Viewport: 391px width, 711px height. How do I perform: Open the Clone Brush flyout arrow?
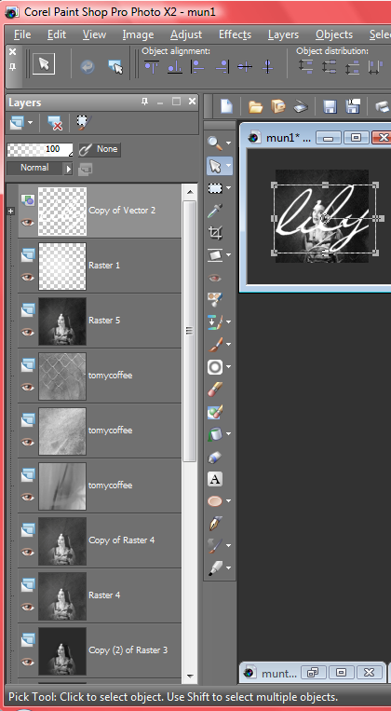click(228, 322)
